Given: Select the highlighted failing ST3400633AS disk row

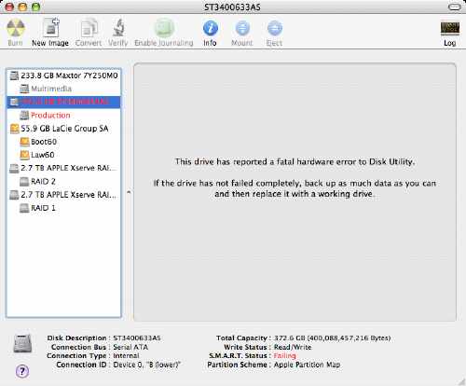Looking at the screenshot, I should pyautogui.click(x=63, y=102).
